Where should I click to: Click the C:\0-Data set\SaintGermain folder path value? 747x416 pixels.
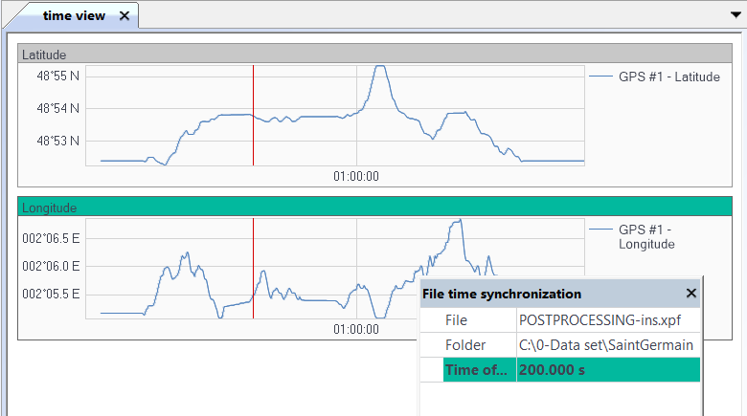click(x=605, y=344)
